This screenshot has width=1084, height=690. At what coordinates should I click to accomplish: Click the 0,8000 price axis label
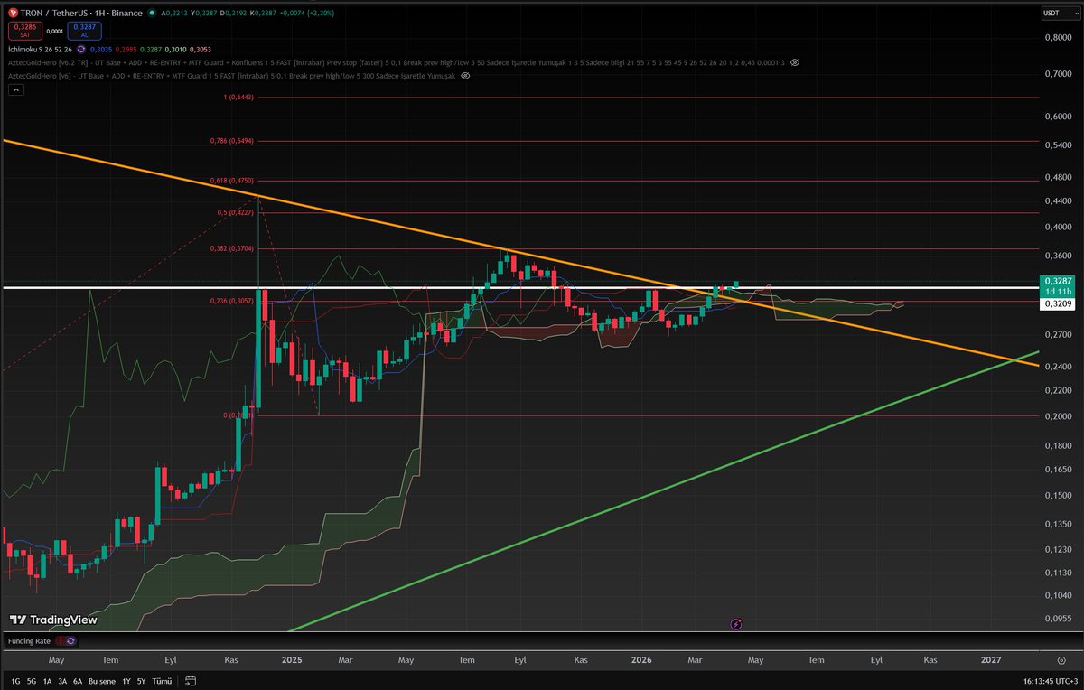tap(1058, 38)
